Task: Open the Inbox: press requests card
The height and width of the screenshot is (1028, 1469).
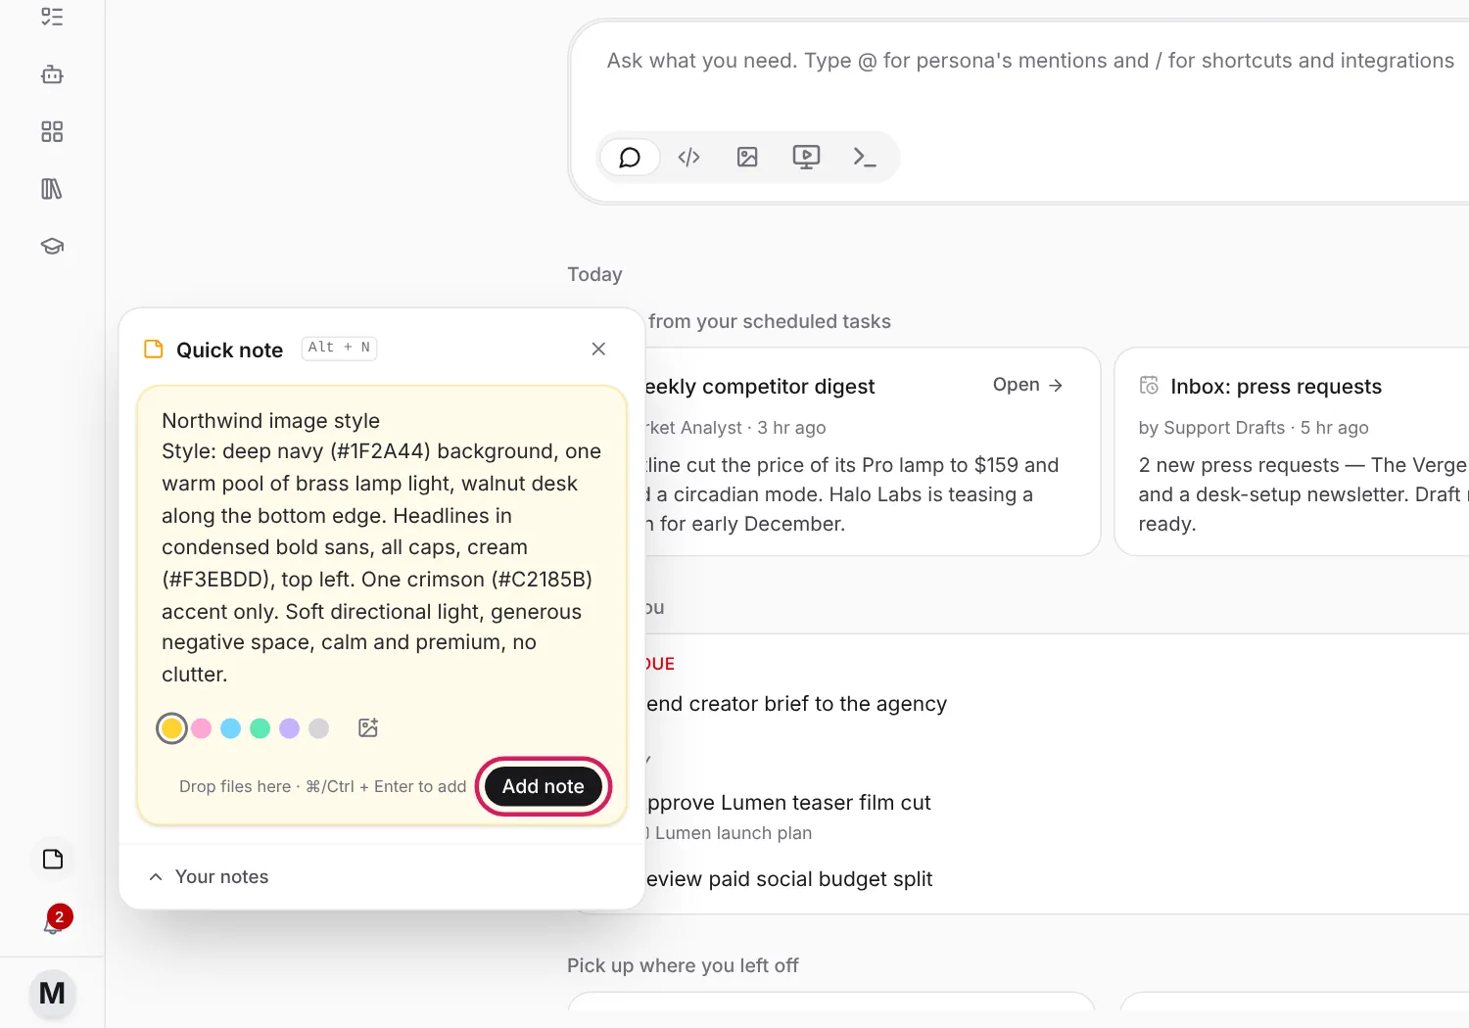Action: 1291,451
